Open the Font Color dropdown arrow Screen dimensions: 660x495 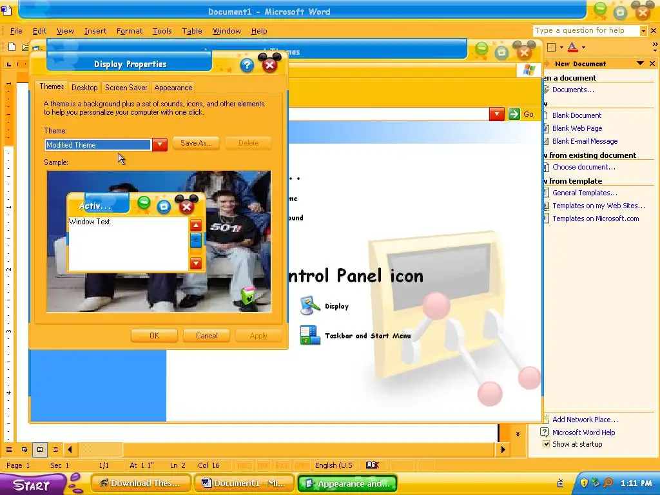583,48
